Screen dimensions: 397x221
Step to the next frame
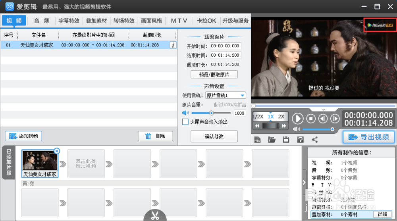click(335, 119)
